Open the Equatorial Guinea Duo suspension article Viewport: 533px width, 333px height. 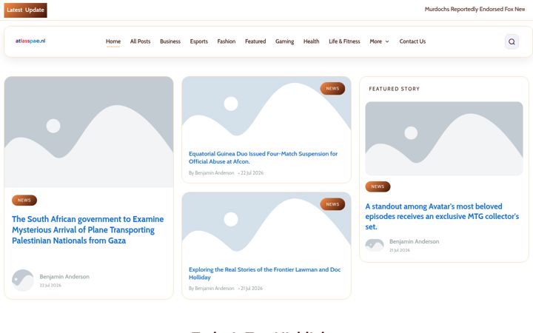click(263, 158)
